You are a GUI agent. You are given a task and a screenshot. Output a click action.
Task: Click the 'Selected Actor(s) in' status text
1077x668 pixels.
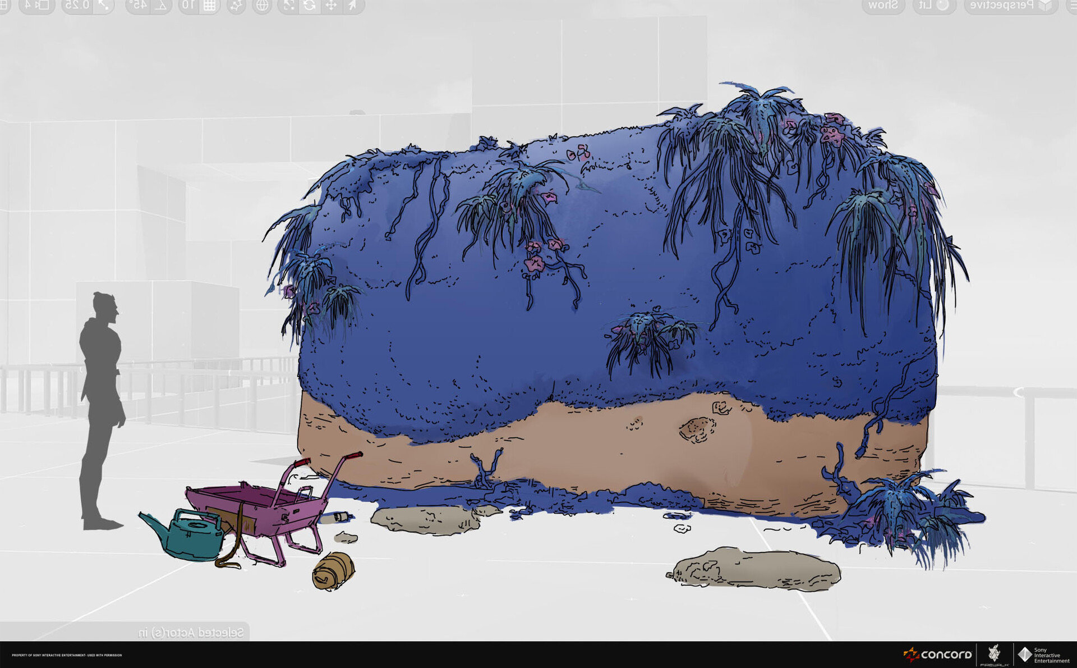click(x=191, y=633)
